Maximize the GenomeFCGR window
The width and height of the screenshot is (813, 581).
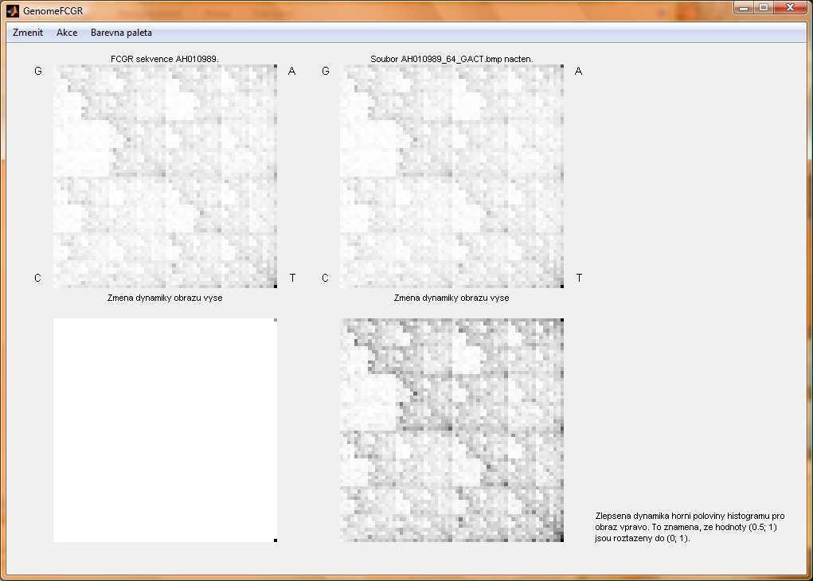tap(764, 7)
